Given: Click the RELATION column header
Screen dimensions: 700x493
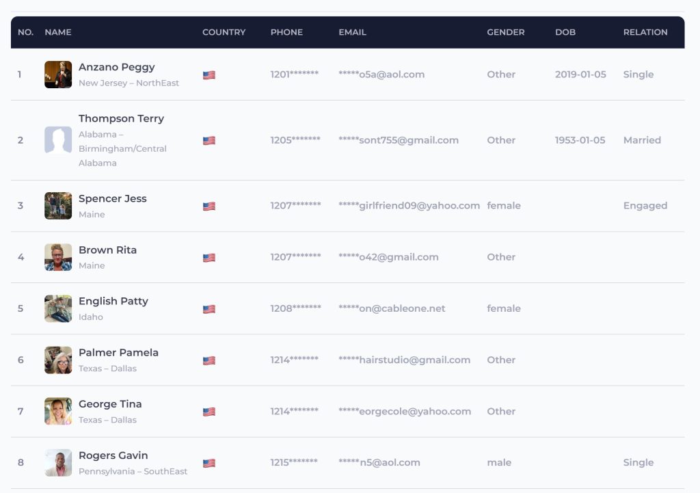Looking at the screenshot, I should [645, 32].
